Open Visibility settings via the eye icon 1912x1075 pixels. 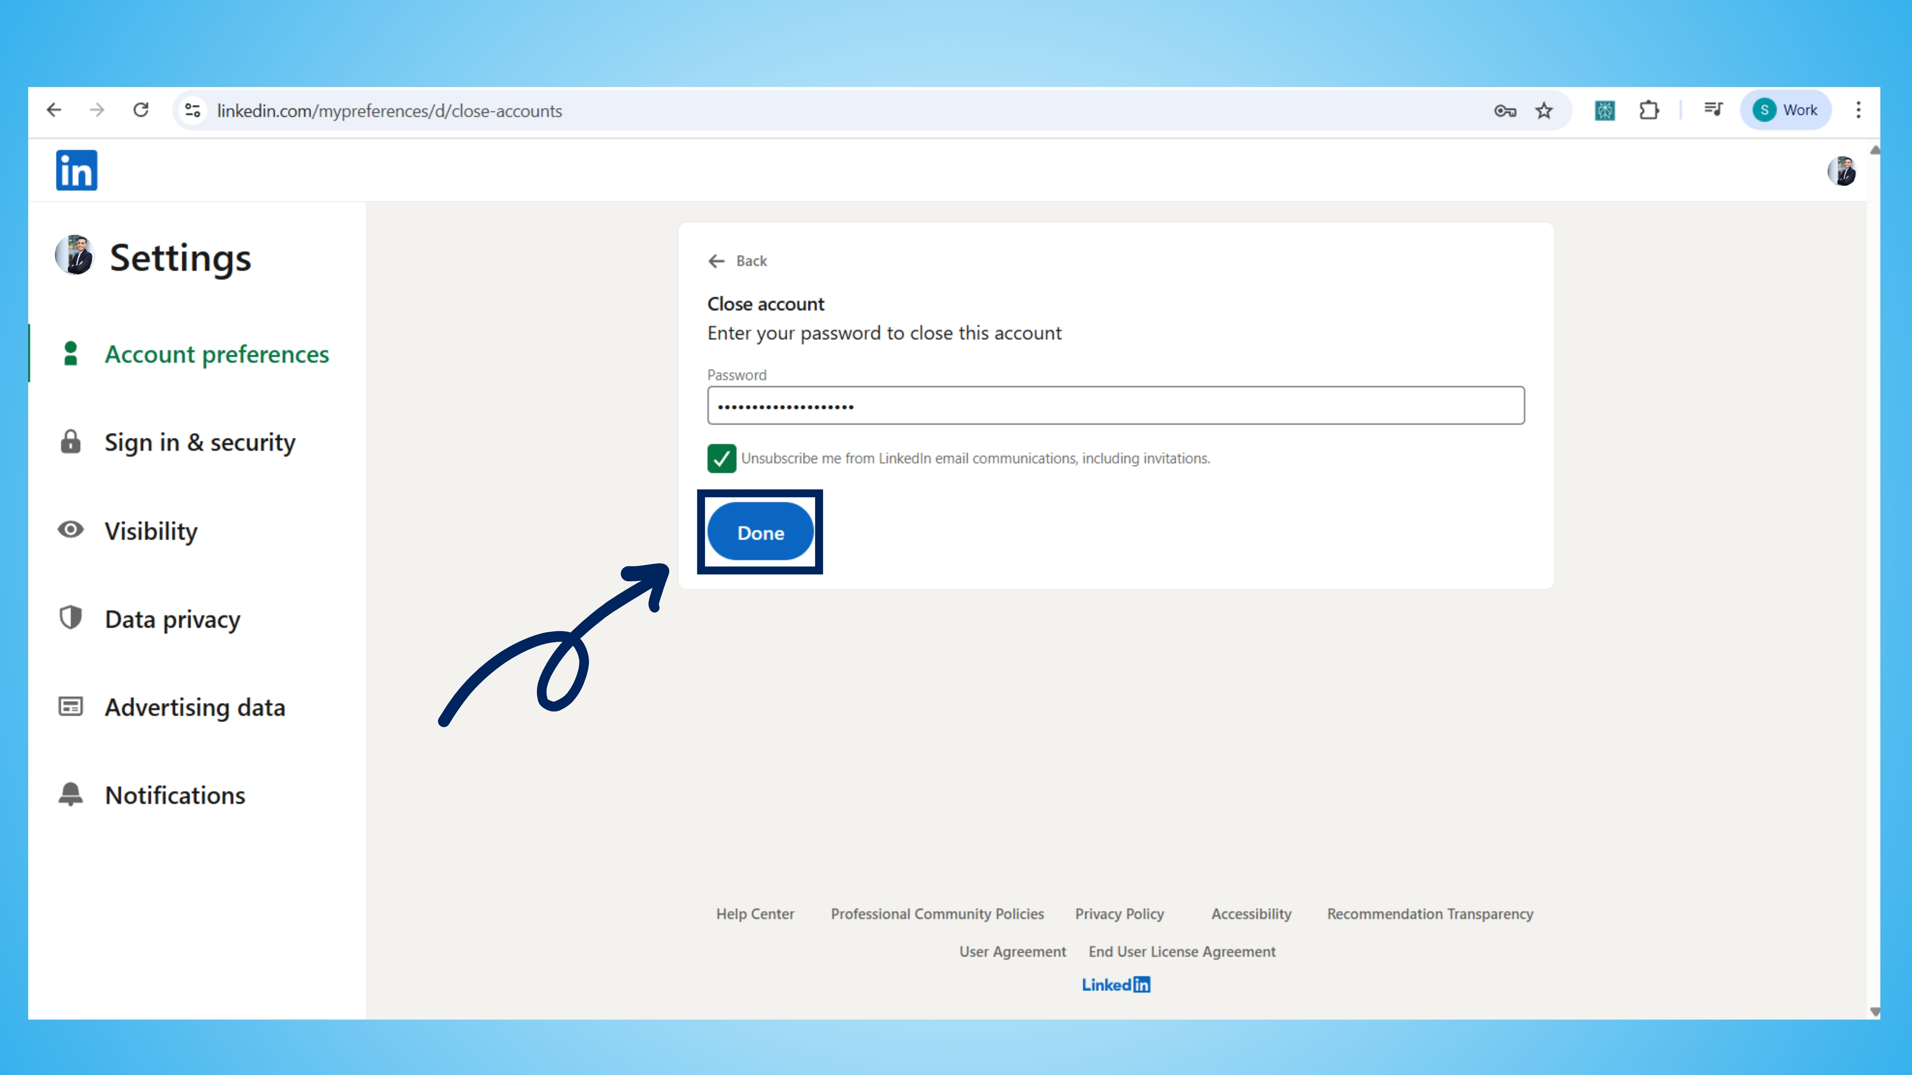(x=70, y=530)
